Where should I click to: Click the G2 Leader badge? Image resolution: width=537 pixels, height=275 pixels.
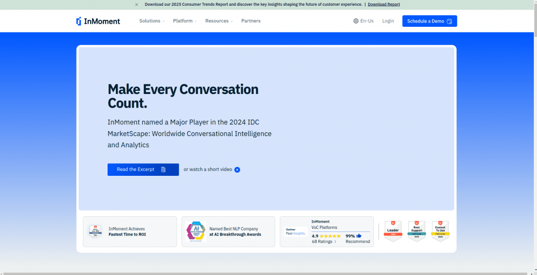click(x=393, y=231)
